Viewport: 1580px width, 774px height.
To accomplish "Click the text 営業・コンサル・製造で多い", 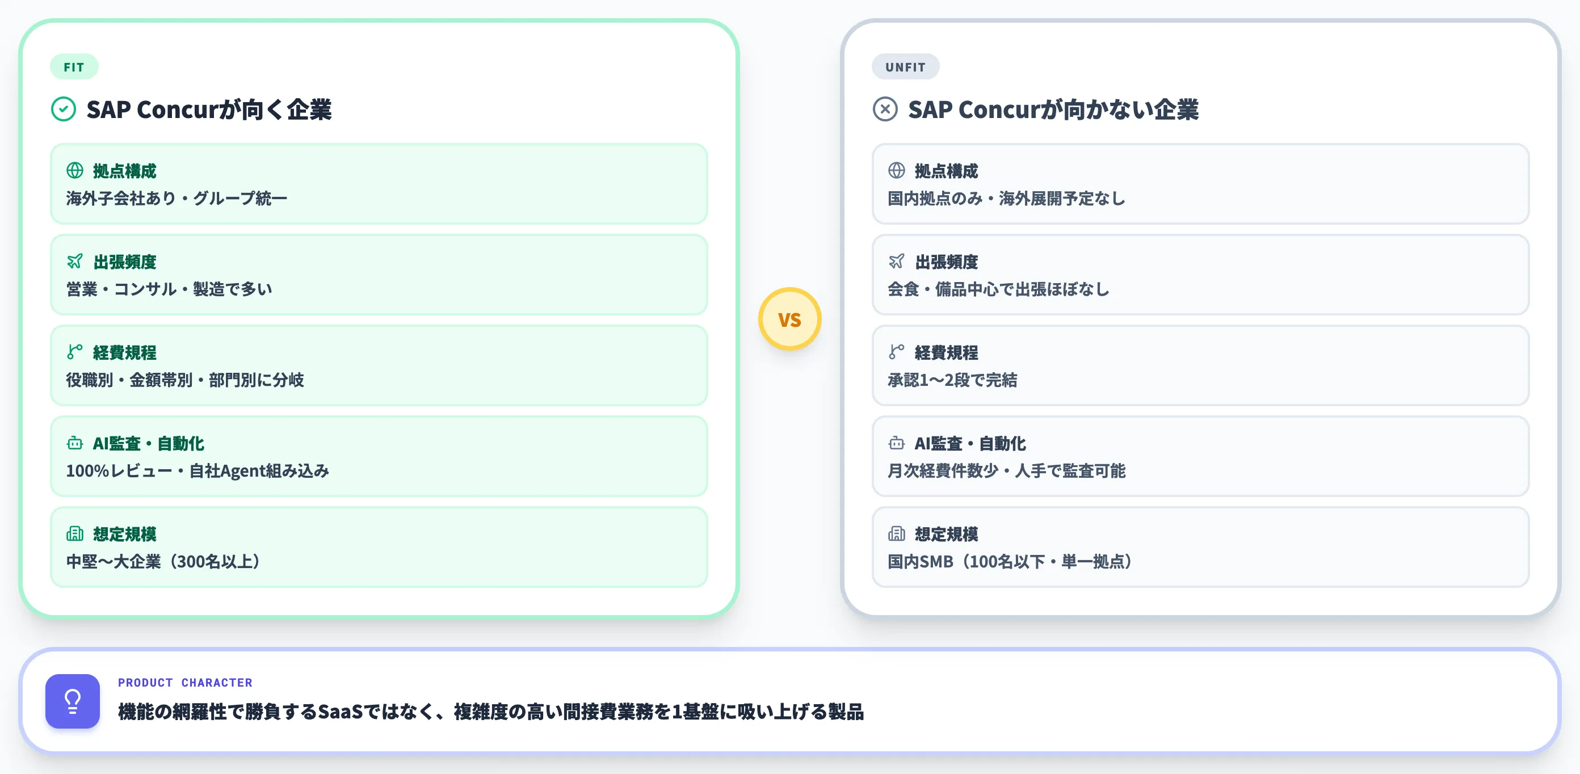I will coord(169,289).
